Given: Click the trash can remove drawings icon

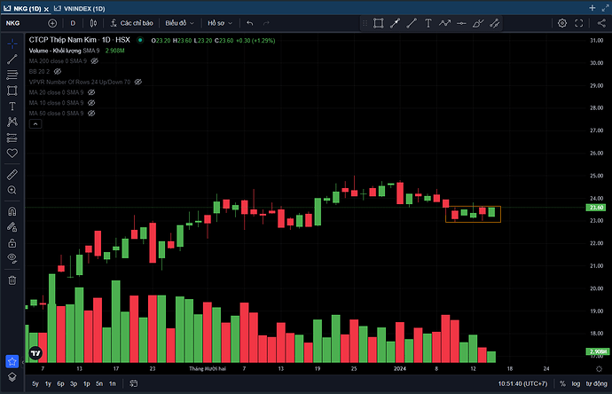Looking at the screenshot, I should click(12, 280).
